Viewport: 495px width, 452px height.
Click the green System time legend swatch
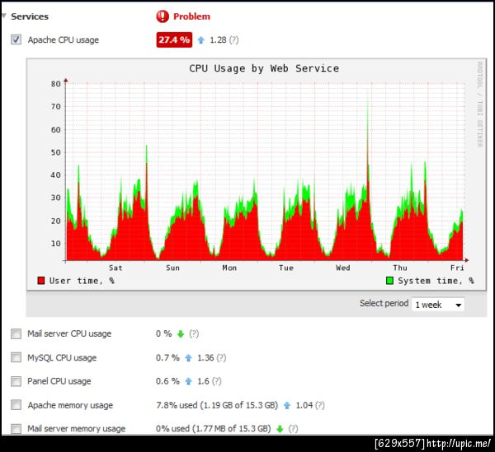point(389,280)
